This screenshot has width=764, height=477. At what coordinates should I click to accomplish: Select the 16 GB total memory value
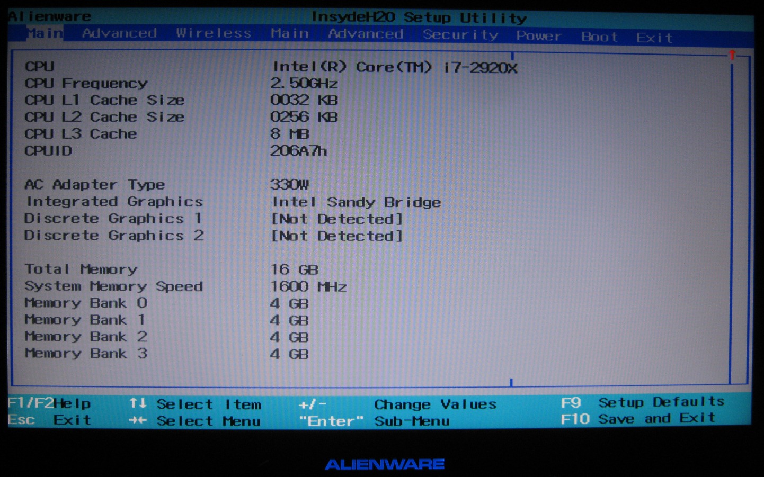(294, 269)
